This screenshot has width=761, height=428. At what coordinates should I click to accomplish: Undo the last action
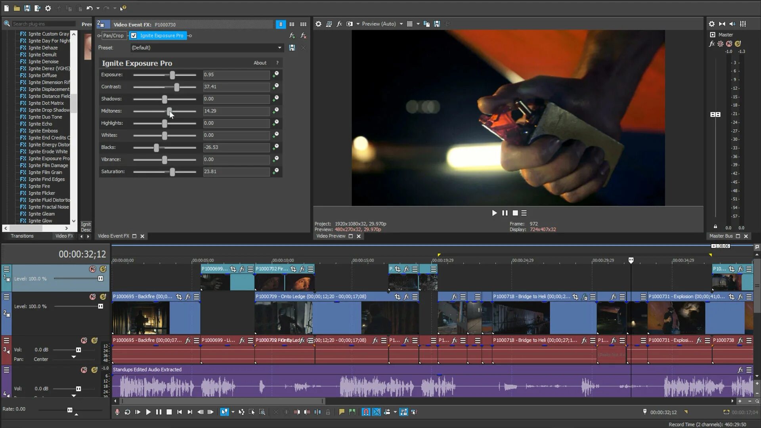coord(90,8)
